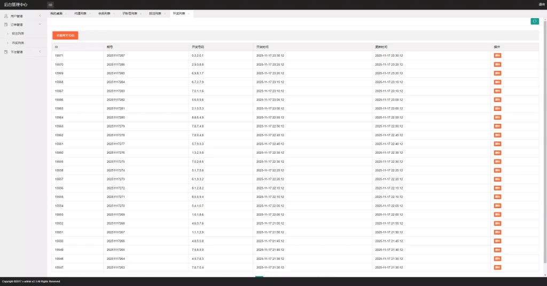Toggle the sidebar with the hamburger icon
Screen dimensions: 547x286
pyautogui.click(x=50, y=4)
